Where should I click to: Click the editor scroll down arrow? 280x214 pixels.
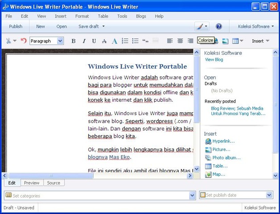[197, 169]
